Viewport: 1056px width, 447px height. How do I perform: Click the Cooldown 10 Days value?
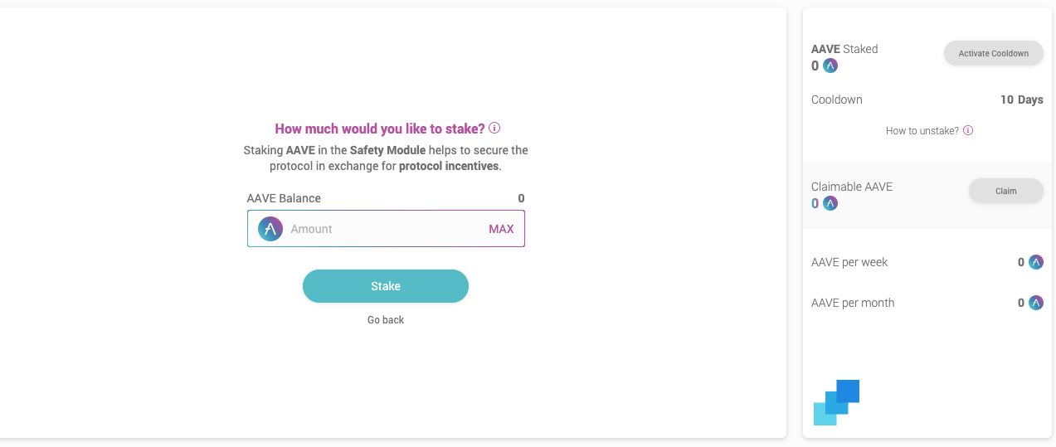pyautogui.click(x=1022, y=100)
